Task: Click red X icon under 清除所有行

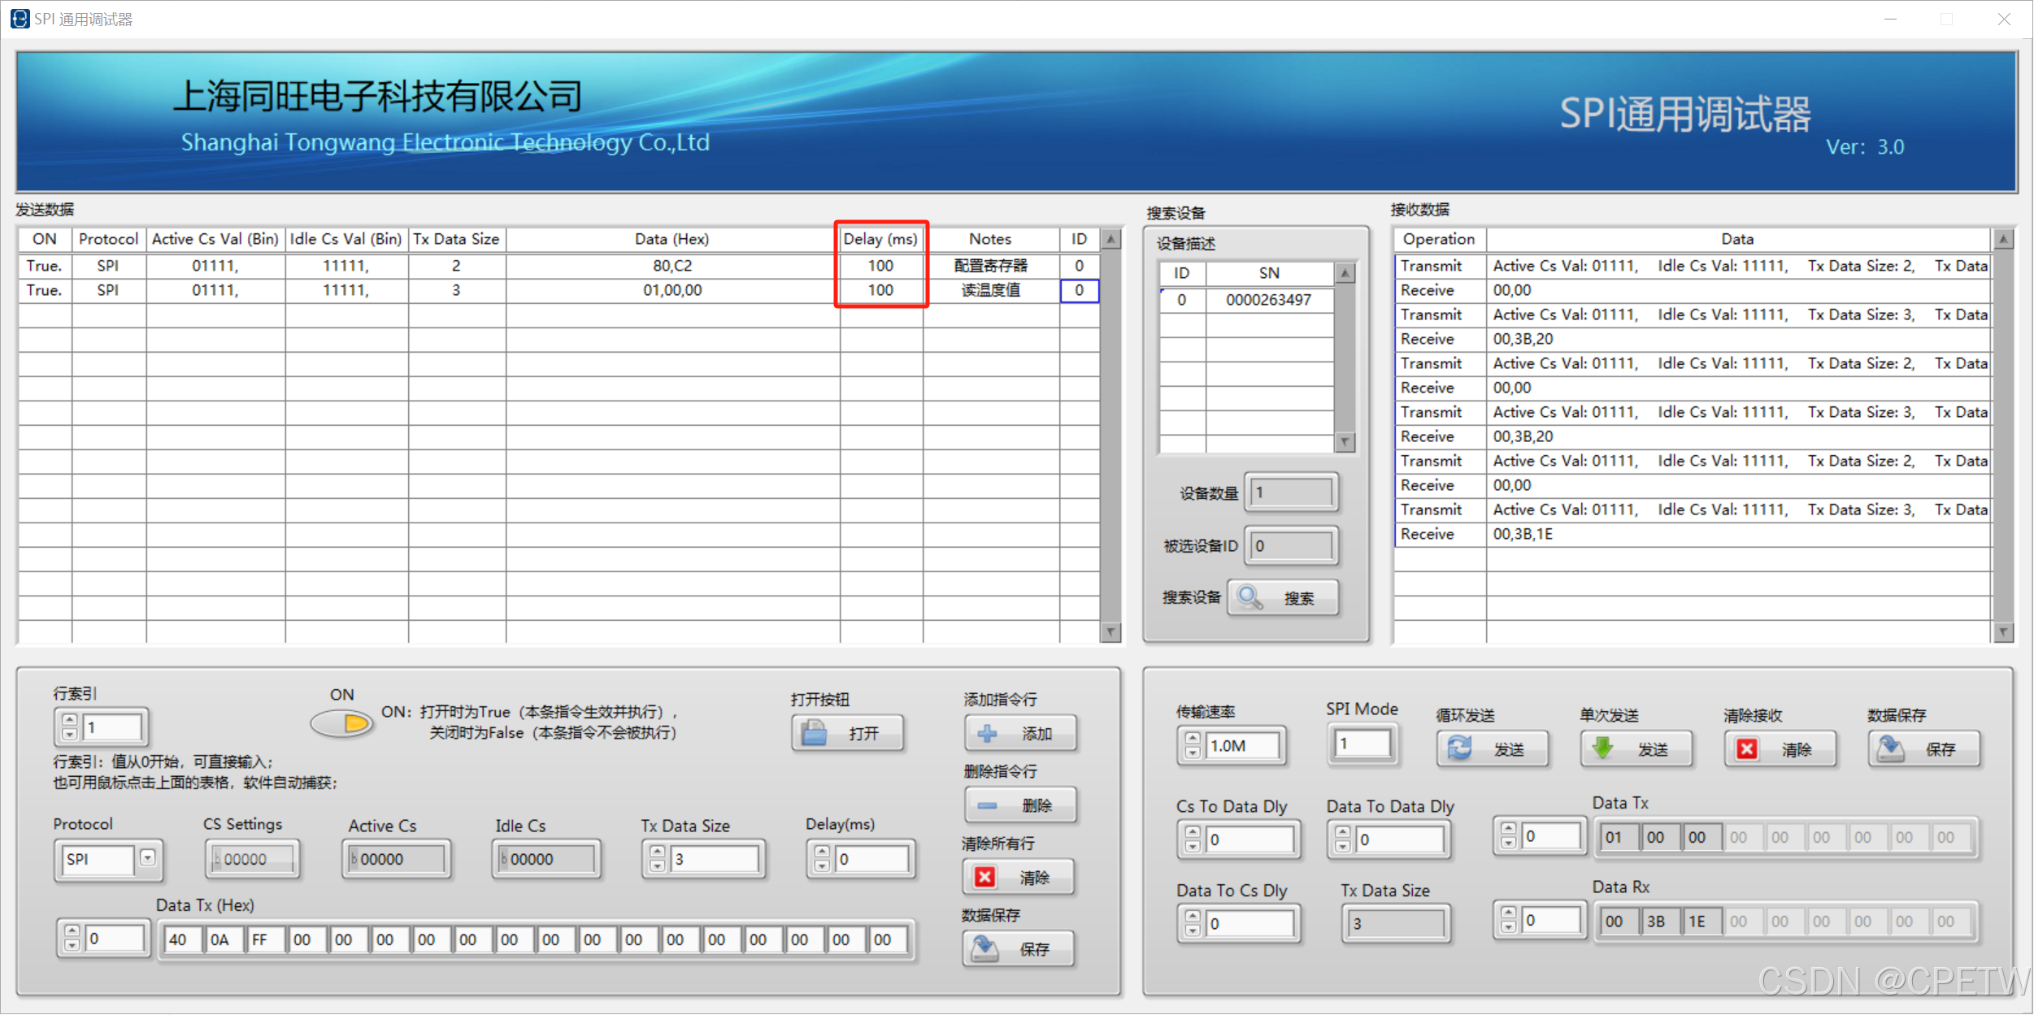Action: click(x=984, y=877)
